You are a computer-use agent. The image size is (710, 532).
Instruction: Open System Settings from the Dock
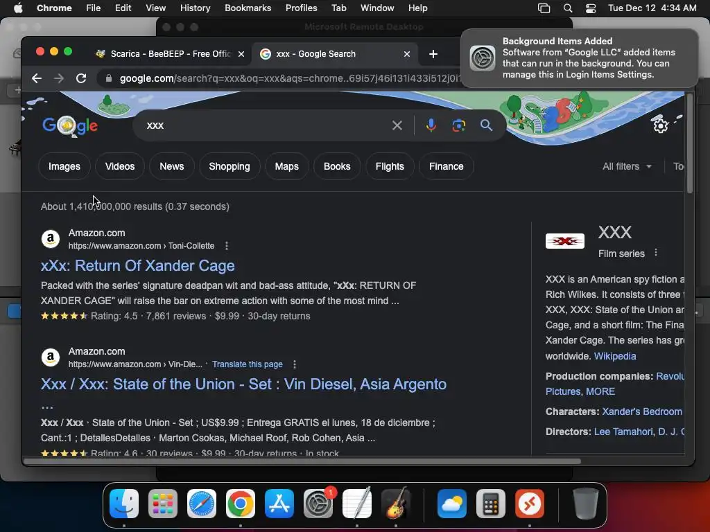tap(318, 504)
